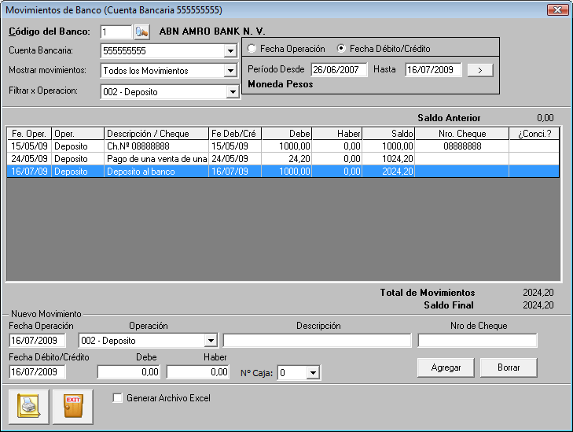
Task: Select the Fecha Operación radio button
Action: pos(252,48)
